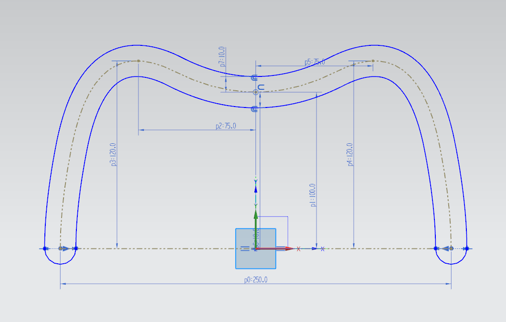The image size is (506, 322).
Task: Select the left inner curve endpoint on baseline
Action: pos(76,248)
